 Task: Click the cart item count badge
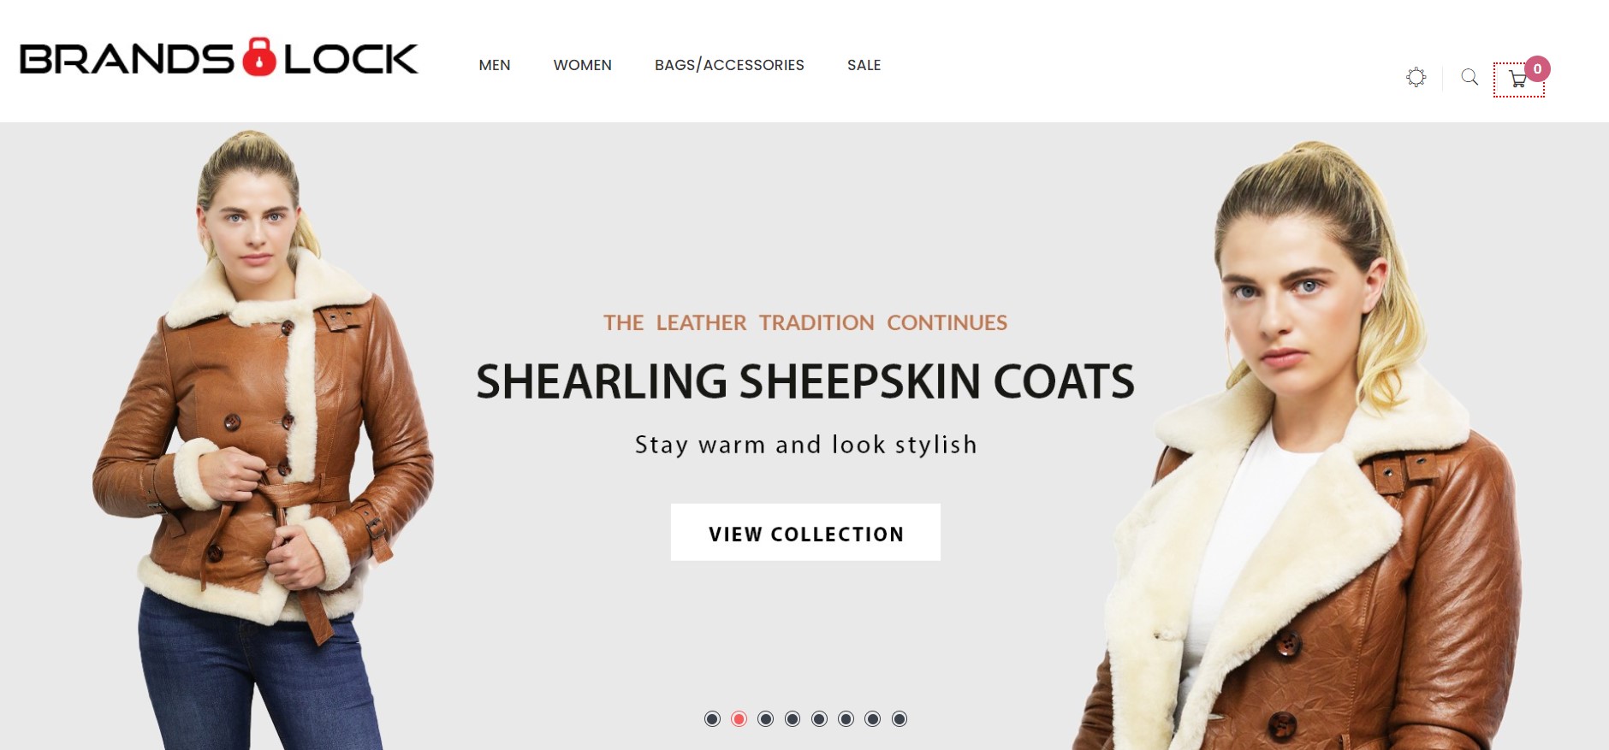(x=1537, y=68)
